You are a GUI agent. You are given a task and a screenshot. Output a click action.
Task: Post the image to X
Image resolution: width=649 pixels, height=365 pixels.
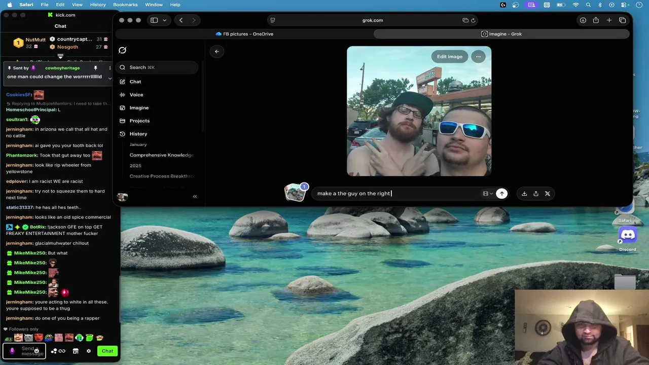(548, 194)
